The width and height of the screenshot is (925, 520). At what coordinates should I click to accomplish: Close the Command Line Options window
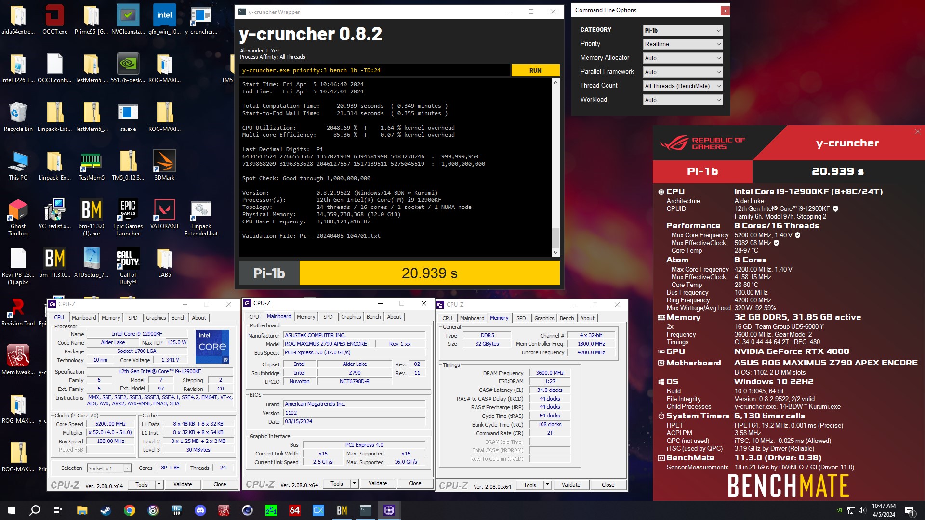pos(725,10)
